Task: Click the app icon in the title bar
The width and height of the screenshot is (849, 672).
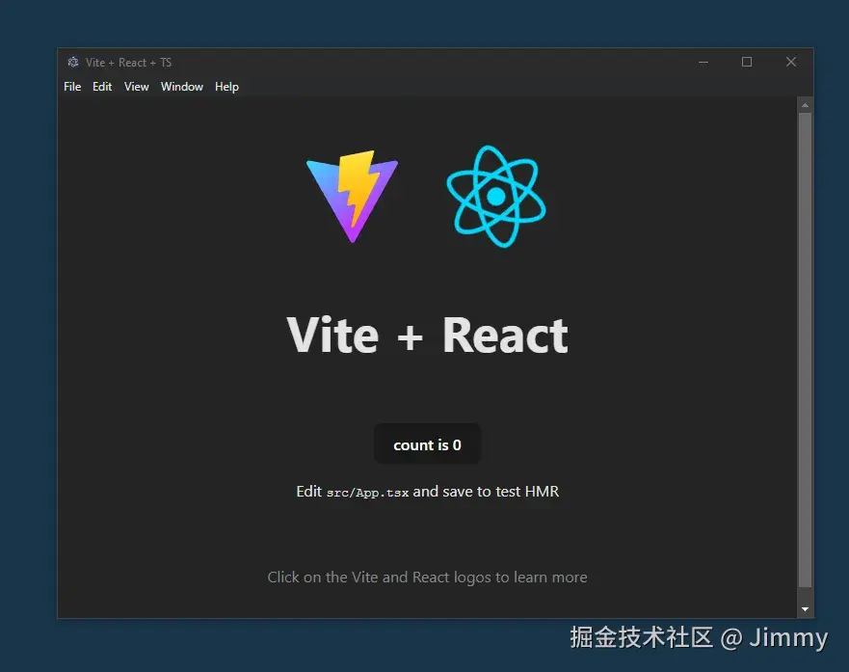Action: 73,63
